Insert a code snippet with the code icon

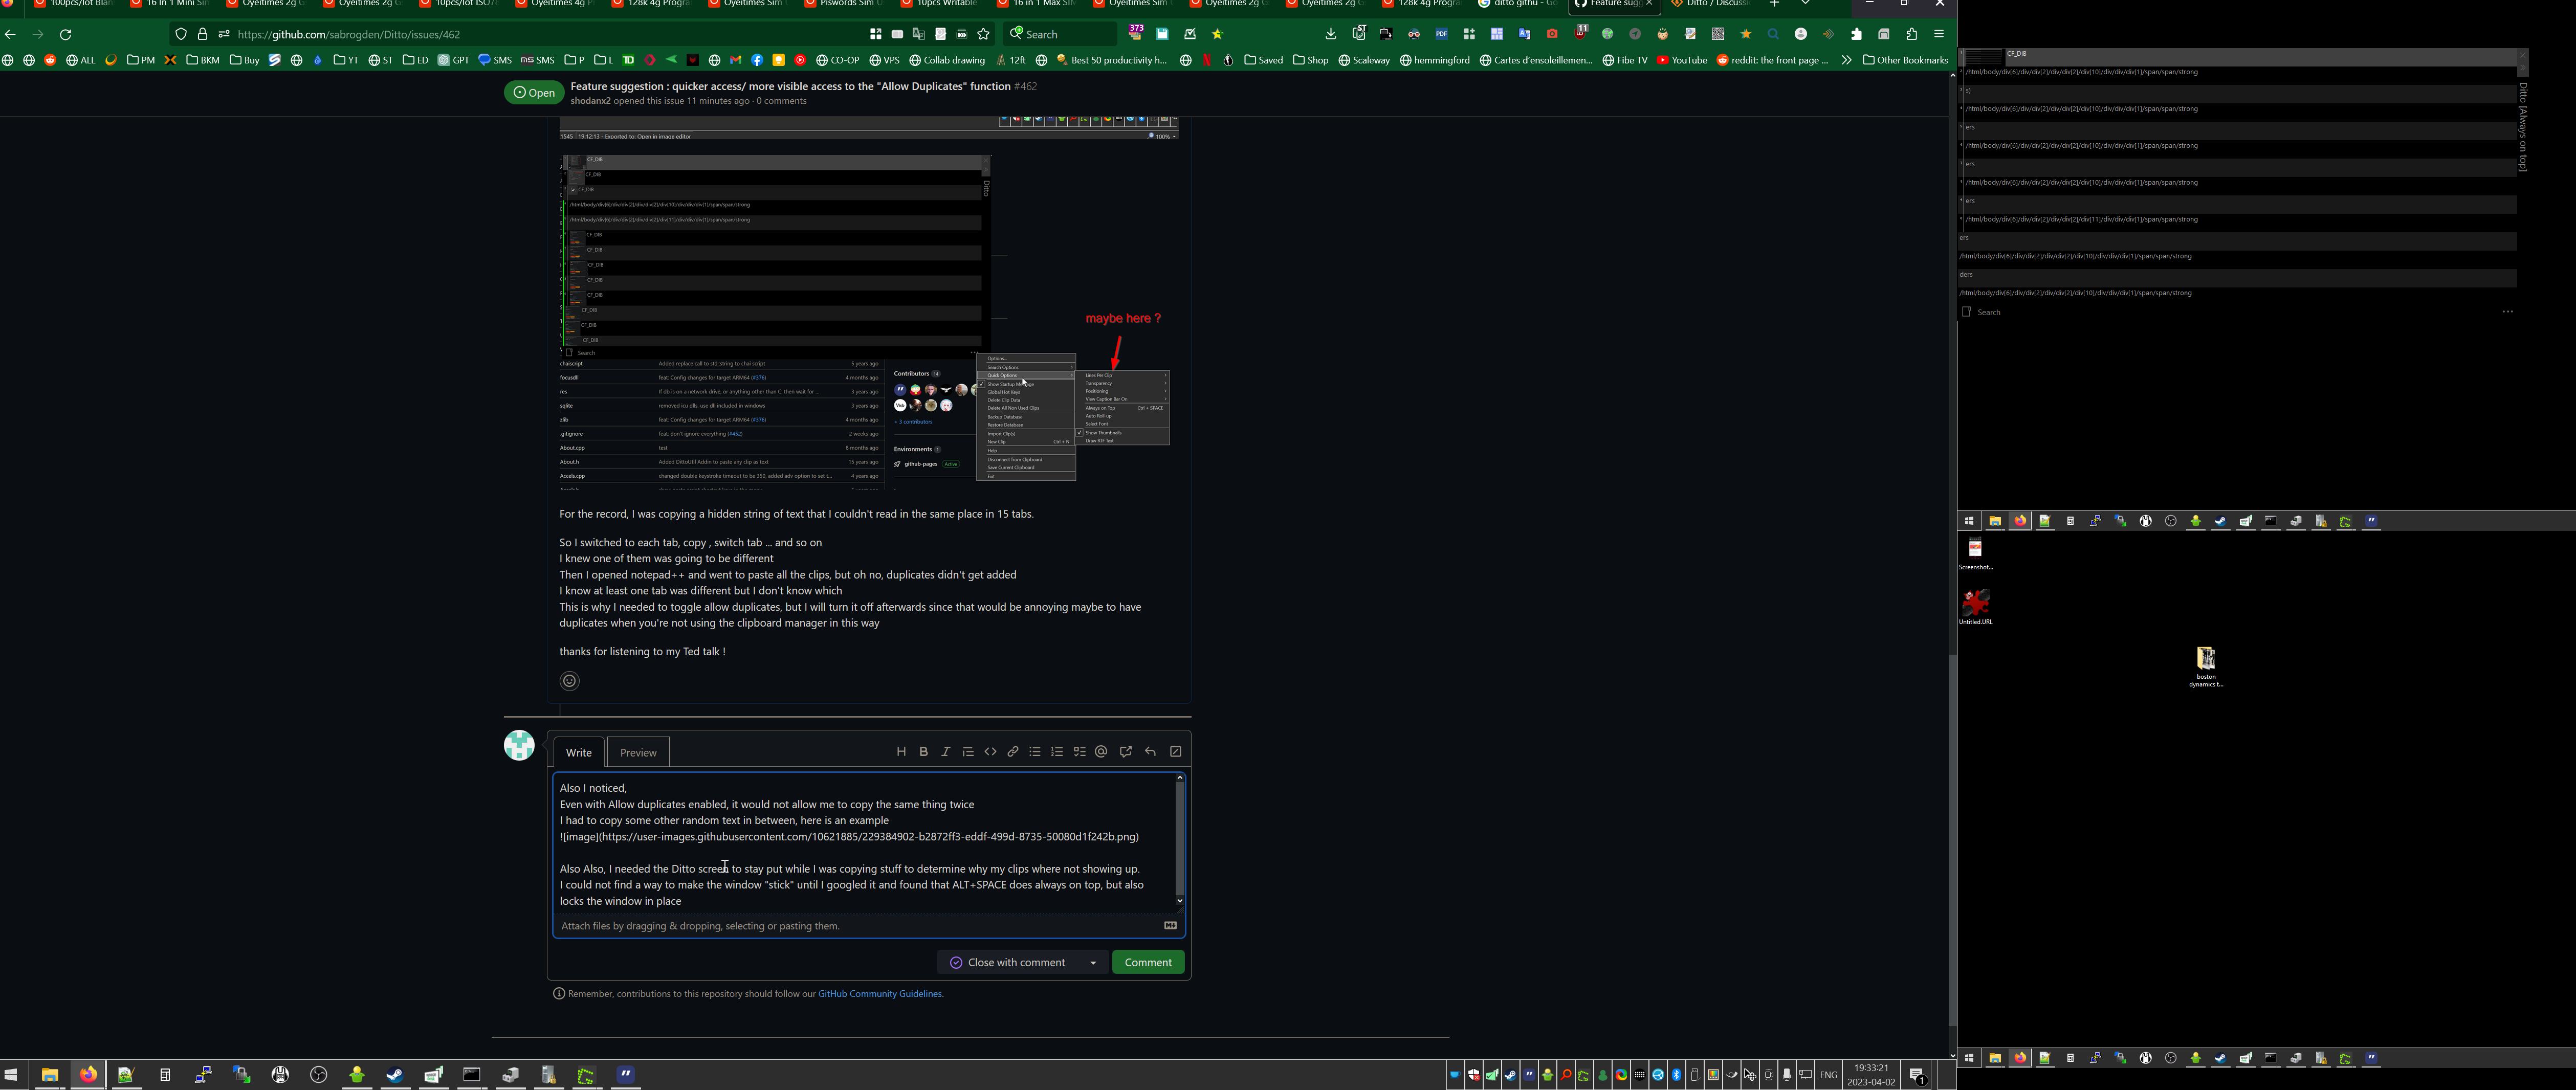coord(990,751)
